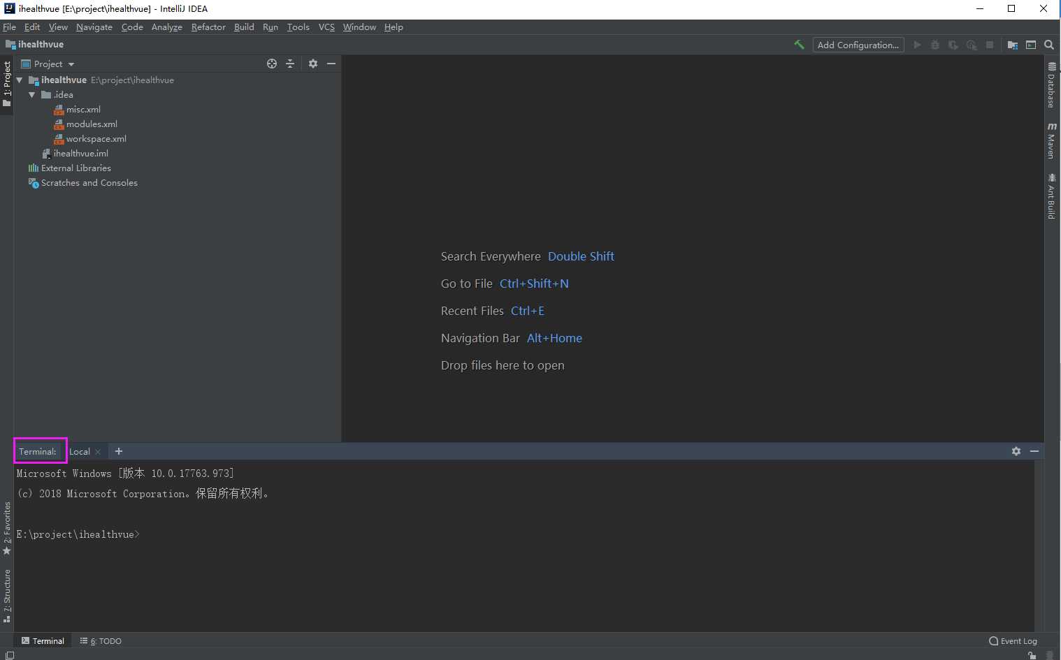Open the Help menu
Image resolution: width=1061 pixels, height=660 pixels.
(x=394, y=27)
